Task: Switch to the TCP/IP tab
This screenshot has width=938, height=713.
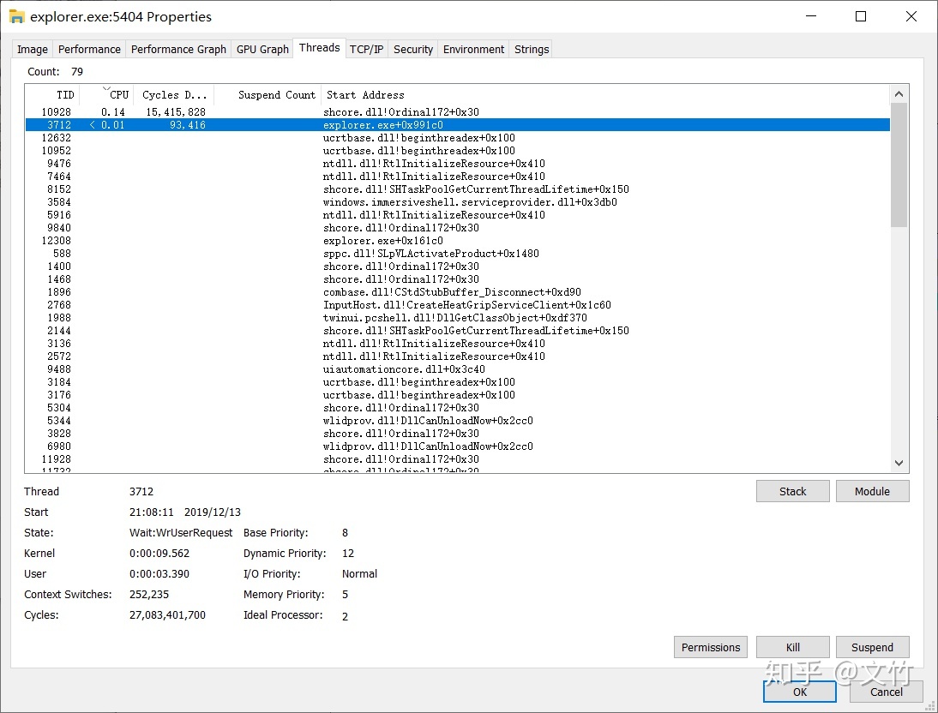Action: [x=366, y=49]
